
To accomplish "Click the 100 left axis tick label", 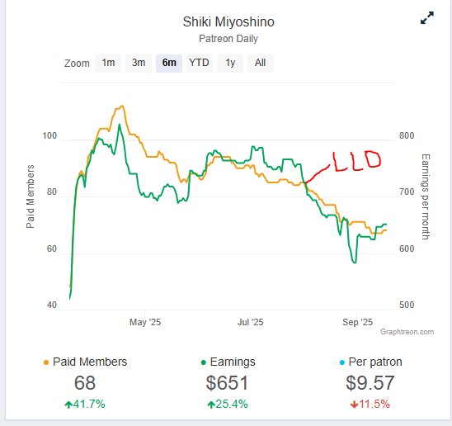I will (x=49, y=135).
